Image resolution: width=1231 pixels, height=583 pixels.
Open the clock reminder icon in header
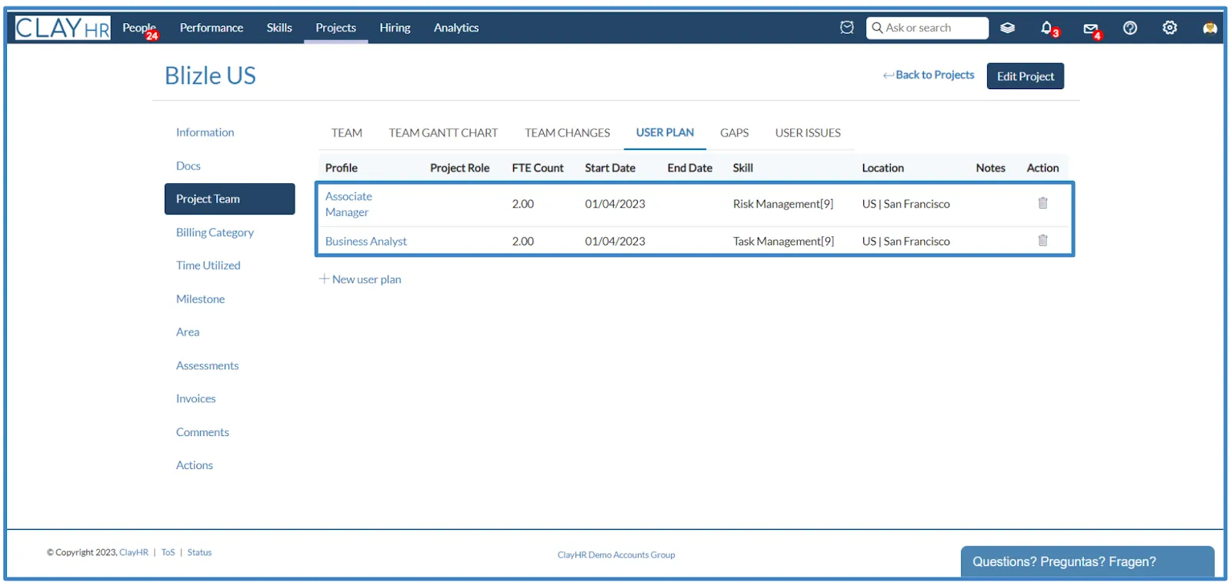point(847,28)
